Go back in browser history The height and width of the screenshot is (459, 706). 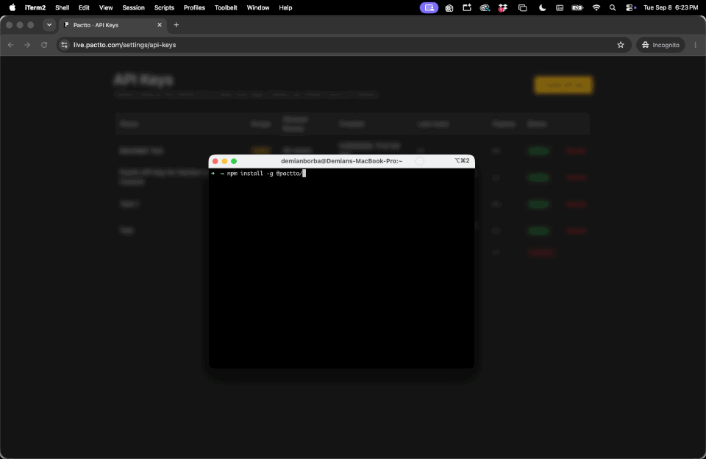point(11,45)
